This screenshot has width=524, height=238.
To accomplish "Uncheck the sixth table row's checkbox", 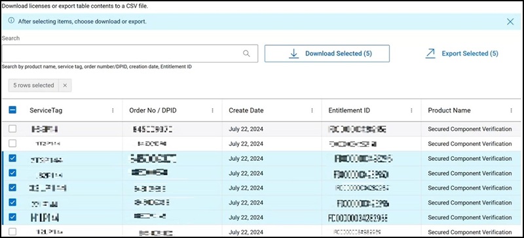I will [12, 202].
